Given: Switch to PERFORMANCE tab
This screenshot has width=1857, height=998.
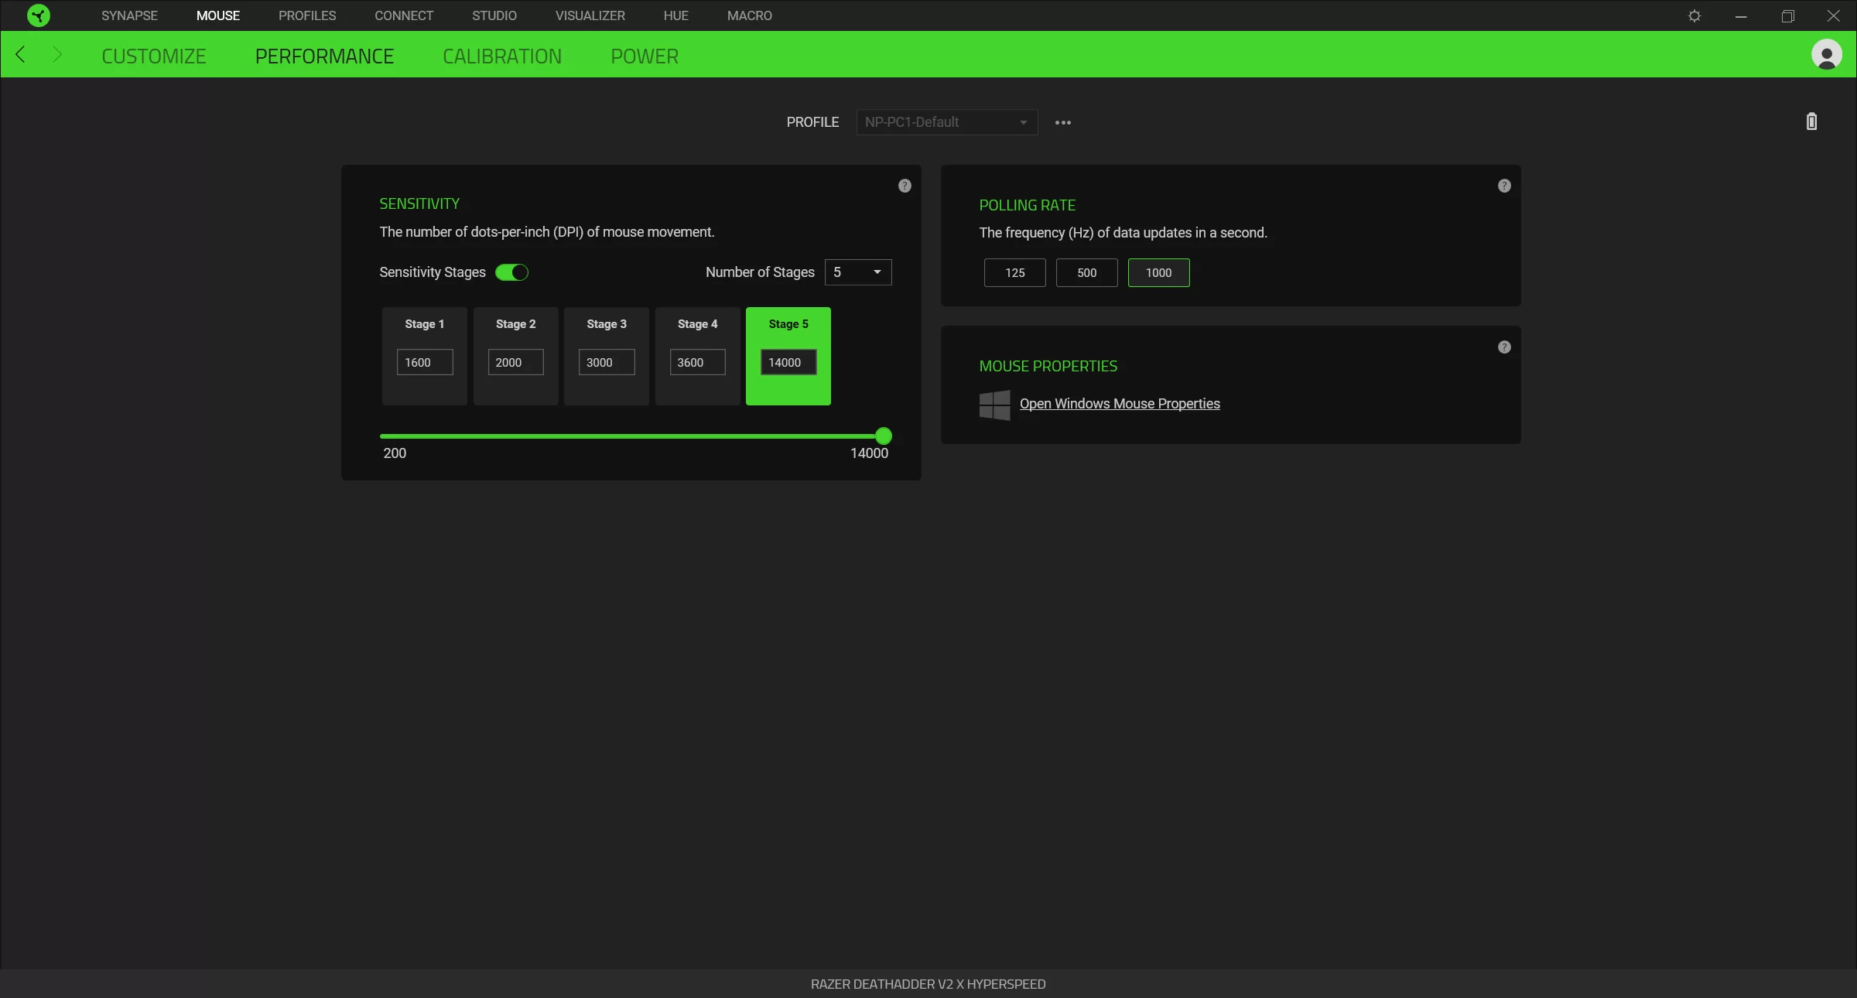Looking at the screenshot, I should pyautogui.click(x=324, y=56).
